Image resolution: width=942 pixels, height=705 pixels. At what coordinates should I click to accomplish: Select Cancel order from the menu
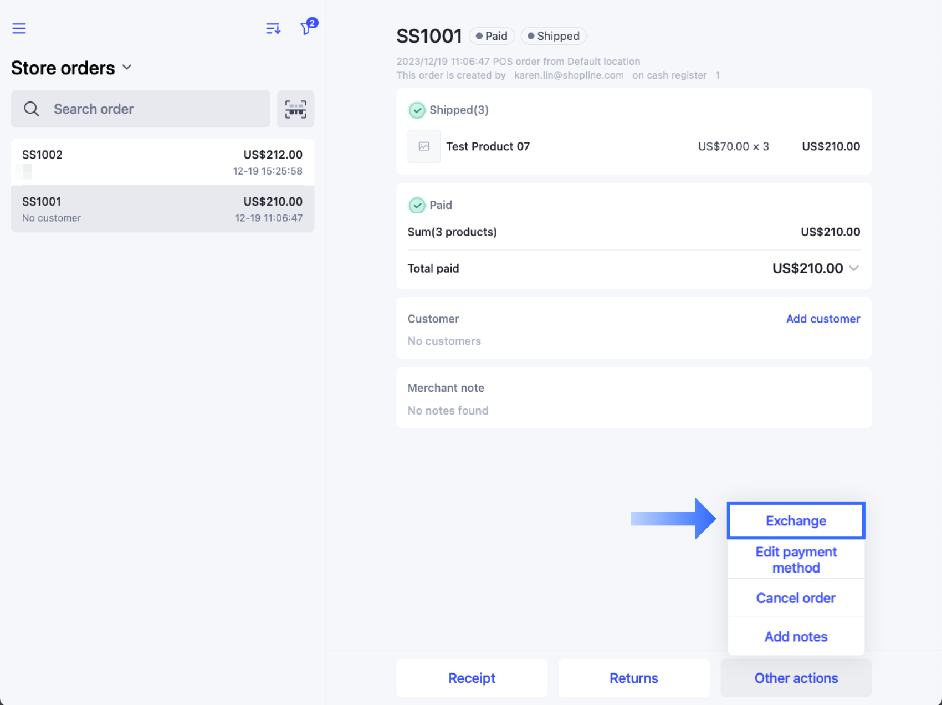pos(796,598)
